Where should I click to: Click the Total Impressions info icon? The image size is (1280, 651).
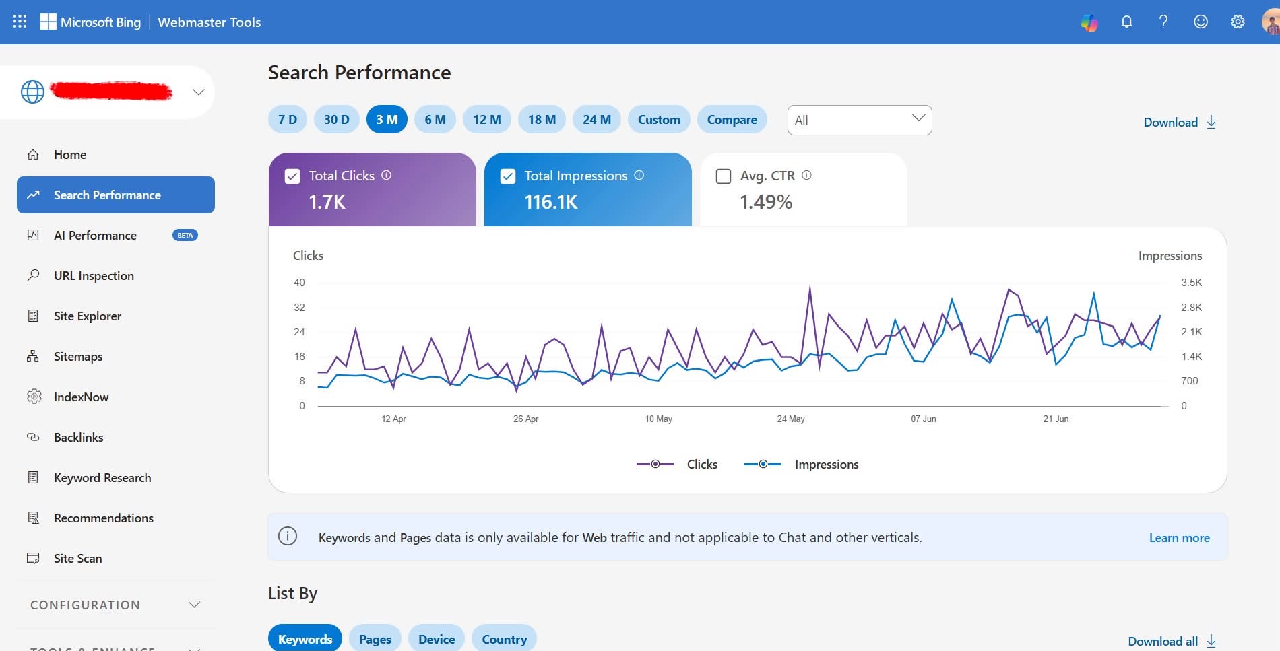point(639,175)
